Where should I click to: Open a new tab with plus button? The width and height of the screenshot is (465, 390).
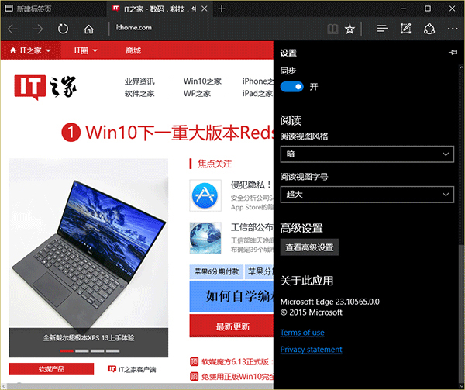click(x=221, y=9)
